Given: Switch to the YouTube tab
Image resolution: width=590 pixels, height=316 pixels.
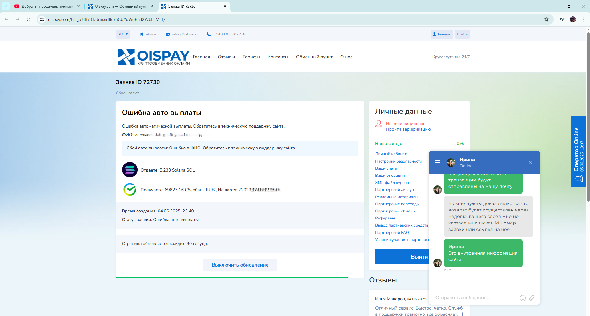Looking at the screenshot, I should (x=47, y=6).
